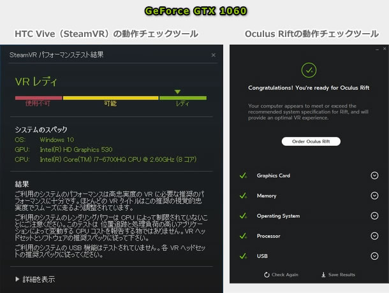Click the green checkmark beside Processor
The height and width of the screenshot is (293, 389).
[x=243, y=236]
